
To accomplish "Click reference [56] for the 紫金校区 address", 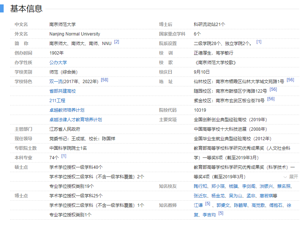I will click(x=271, y=99).
